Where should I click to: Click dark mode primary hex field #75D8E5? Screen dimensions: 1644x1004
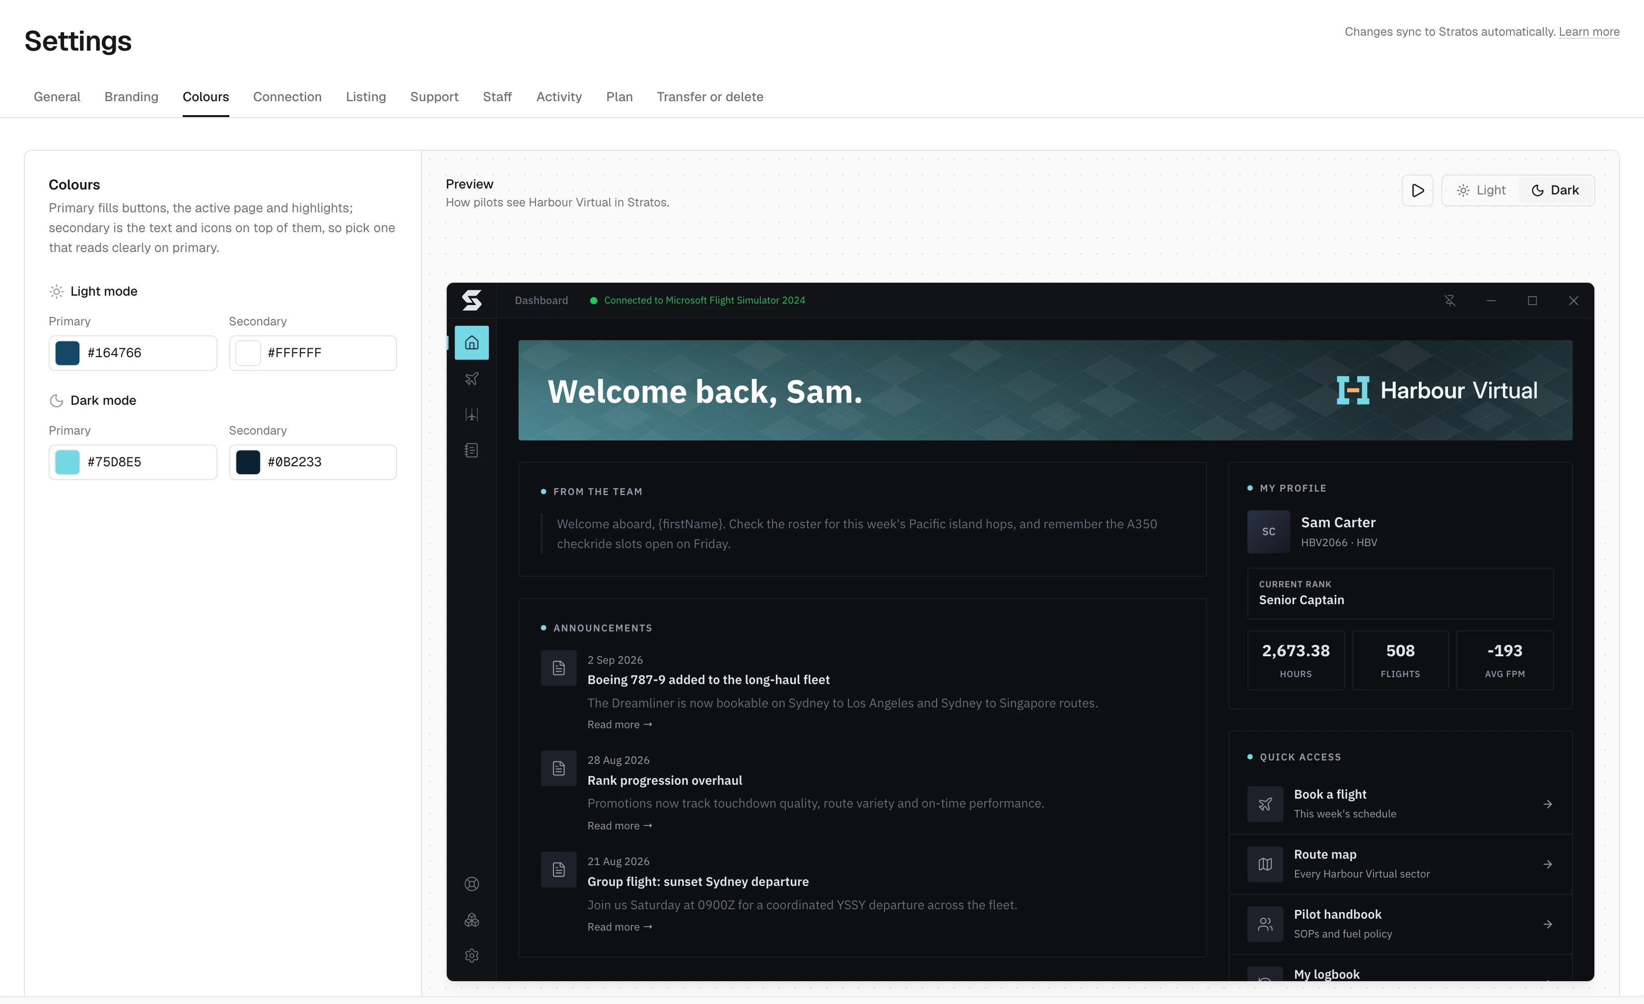tap(133, 462)
